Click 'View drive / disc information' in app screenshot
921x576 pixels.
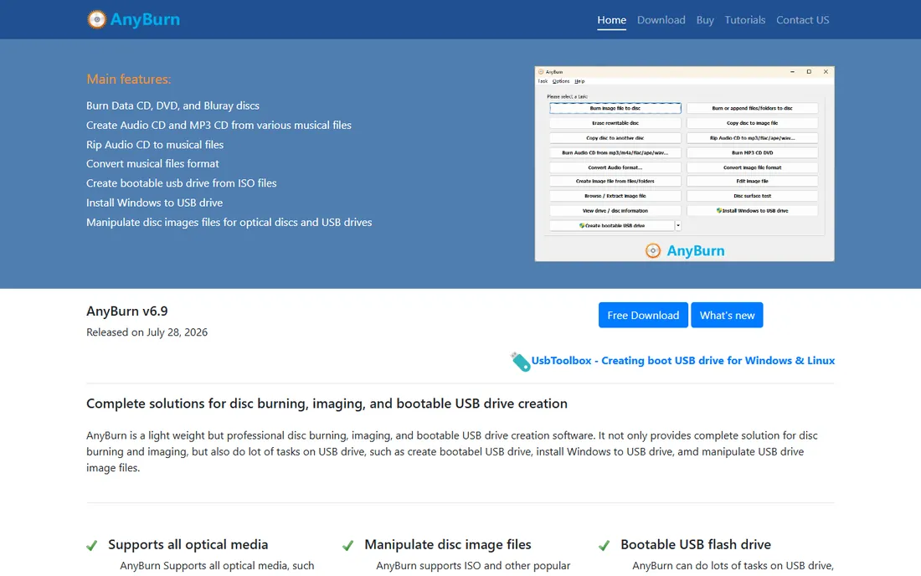(x=615, y=211)
